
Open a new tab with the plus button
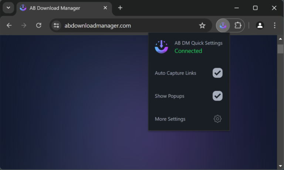[120, 8]
